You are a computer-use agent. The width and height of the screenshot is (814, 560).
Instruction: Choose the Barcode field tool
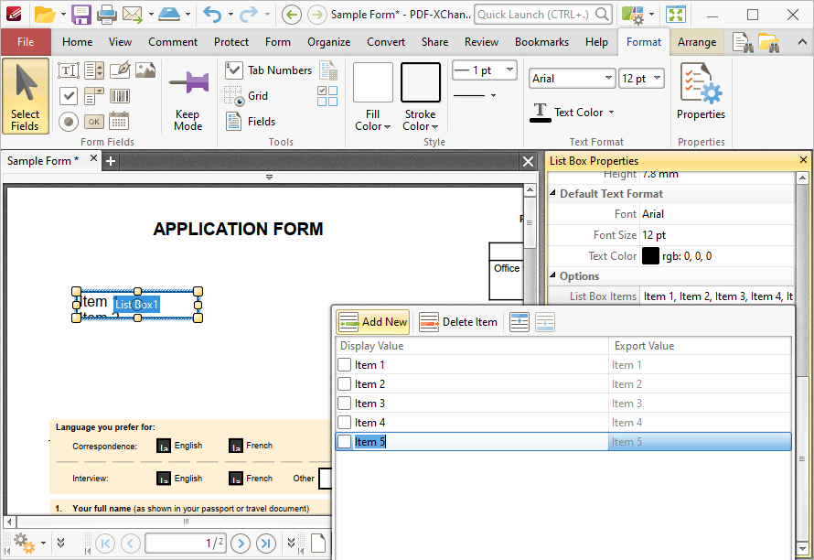pyautogui.click(x=120, y=96)
